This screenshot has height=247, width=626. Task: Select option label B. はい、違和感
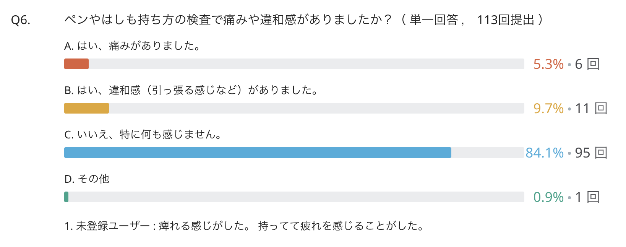point(191,90)
